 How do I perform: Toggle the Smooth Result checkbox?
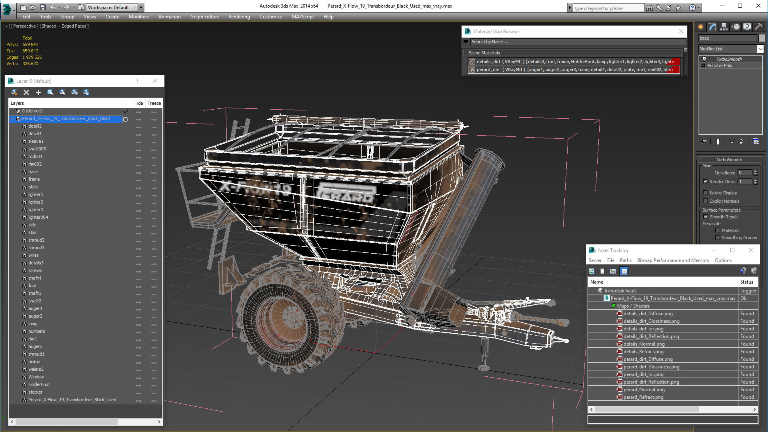706,217
